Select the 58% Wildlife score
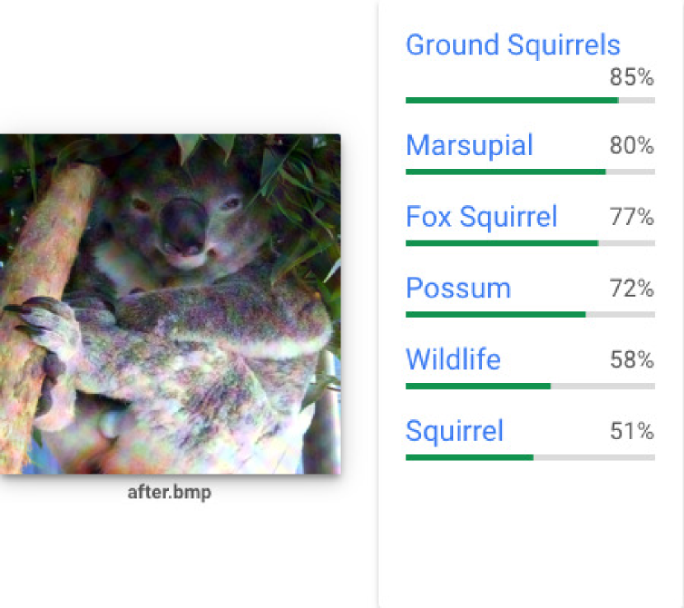 coord(631,360)
